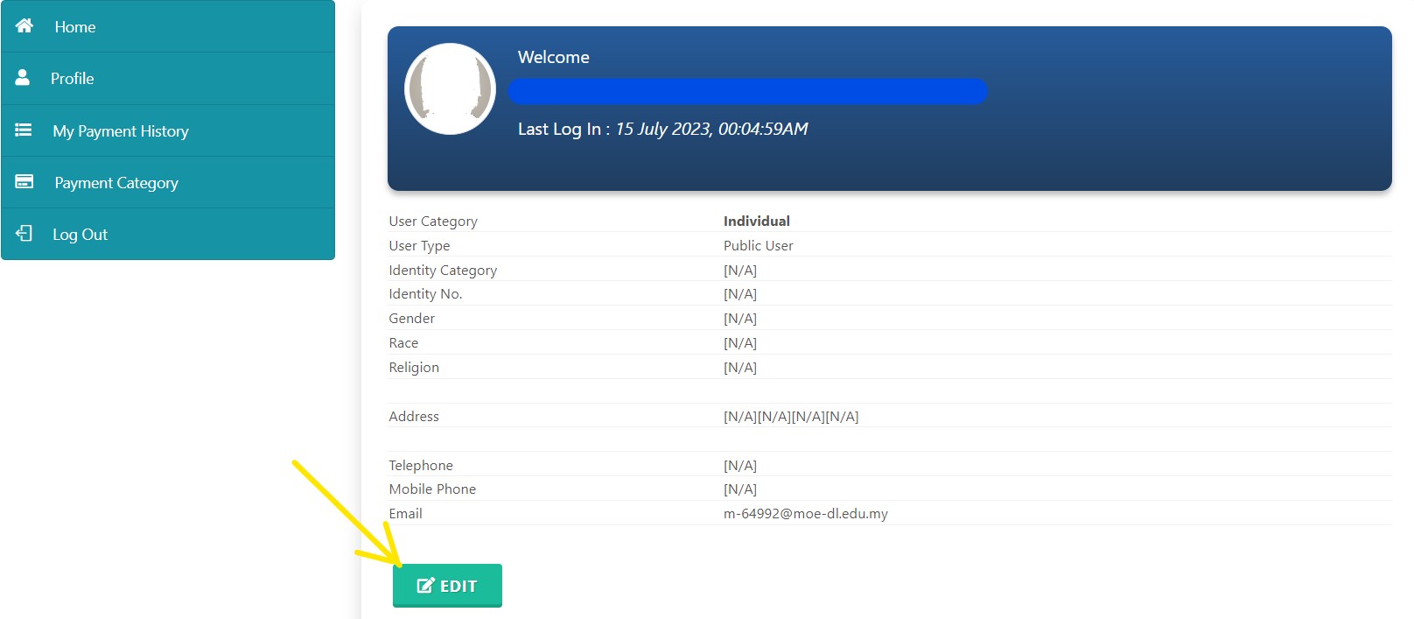Click the credit card icon for Payment Category
This screenshot has width=1414, height=619.
(x=24, y=182)
